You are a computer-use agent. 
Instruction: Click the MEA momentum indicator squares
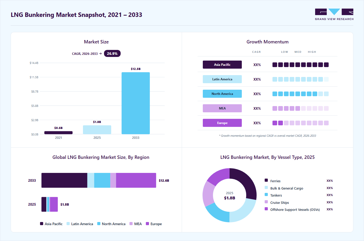(301, 108)
